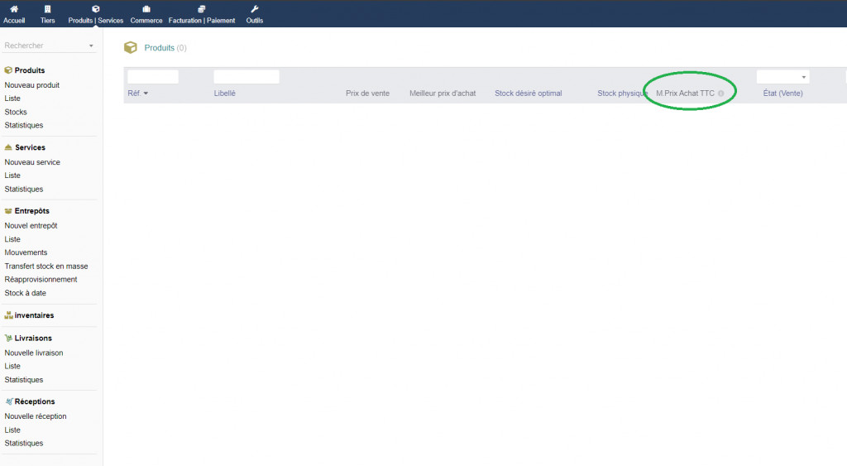Sort by Meilleur prix d'achat column
This screenshot has width=847, height=466.
click(x=443, y=94)
